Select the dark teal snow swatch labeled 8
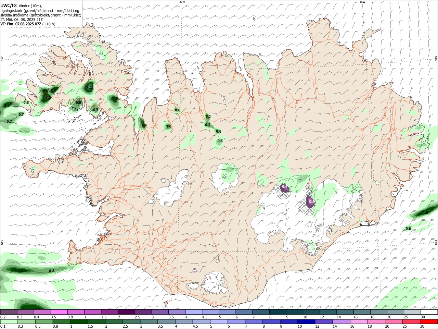438x329 pixels. point(278,312)
